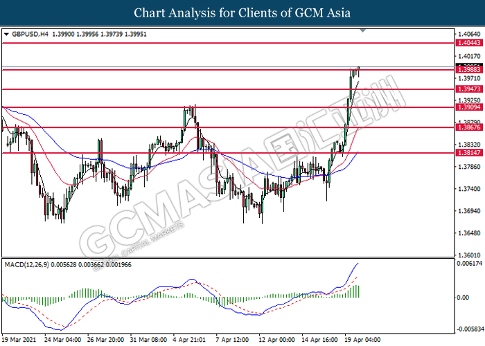485x346 pixels.
Task: Click the current price marker on the price axis
Action: 468,66
